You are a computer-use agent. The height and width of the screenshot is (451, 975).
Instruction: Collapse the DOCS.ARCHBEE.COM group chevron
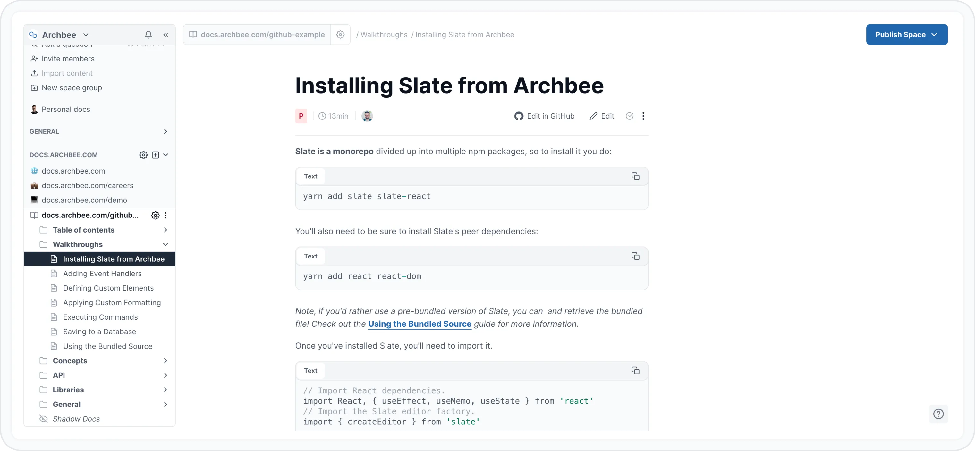pyautogui.click(x=165, y=155)
